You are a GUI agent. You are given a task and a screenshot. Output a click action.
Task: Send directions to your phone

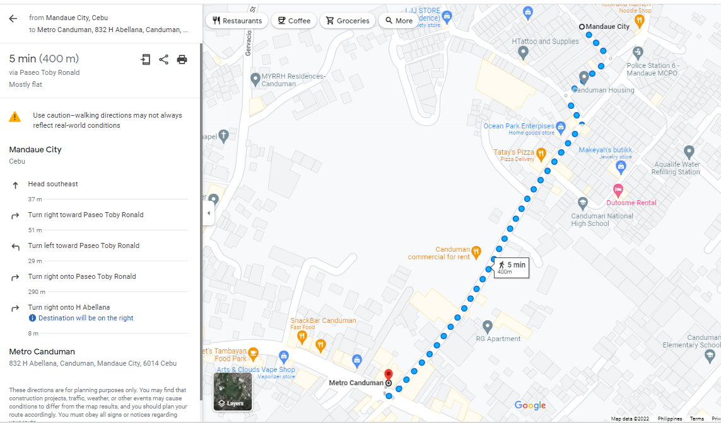pos(145,59)
